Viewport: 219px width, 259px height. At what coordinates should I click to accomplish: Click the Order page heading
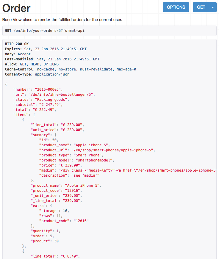coord(16,8)
